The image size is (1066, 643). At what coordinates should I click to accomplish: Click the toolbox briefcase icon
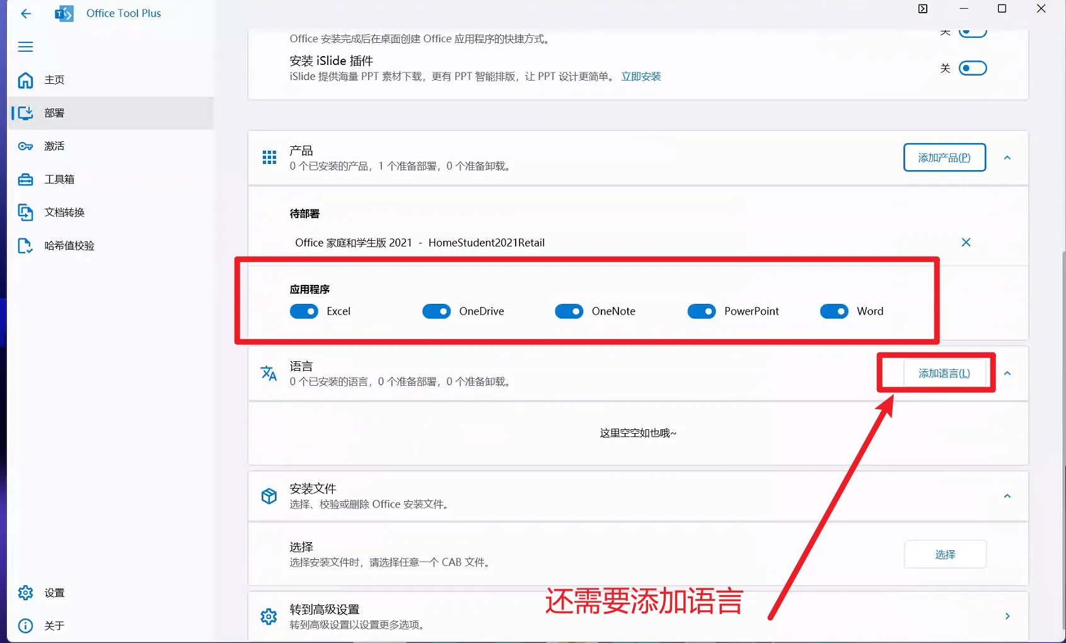tap(26, 180)
